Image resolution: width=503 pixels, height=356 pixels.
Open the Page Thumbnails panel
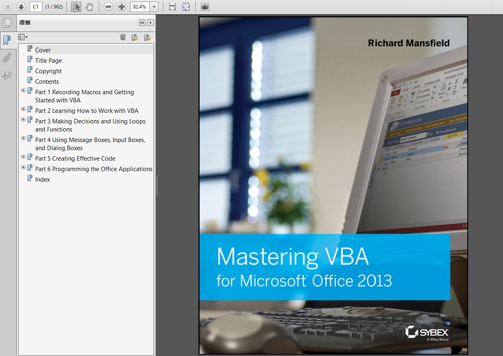[7, 23]
